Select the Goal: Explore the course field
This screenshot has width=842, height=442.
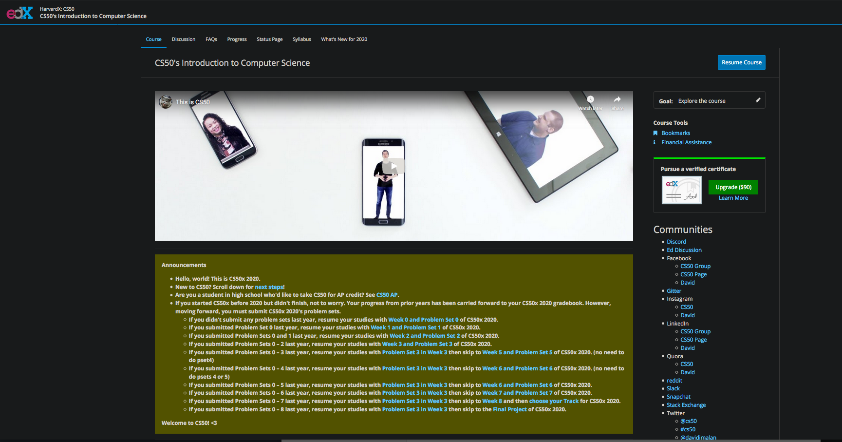click(x=709, y=100)
